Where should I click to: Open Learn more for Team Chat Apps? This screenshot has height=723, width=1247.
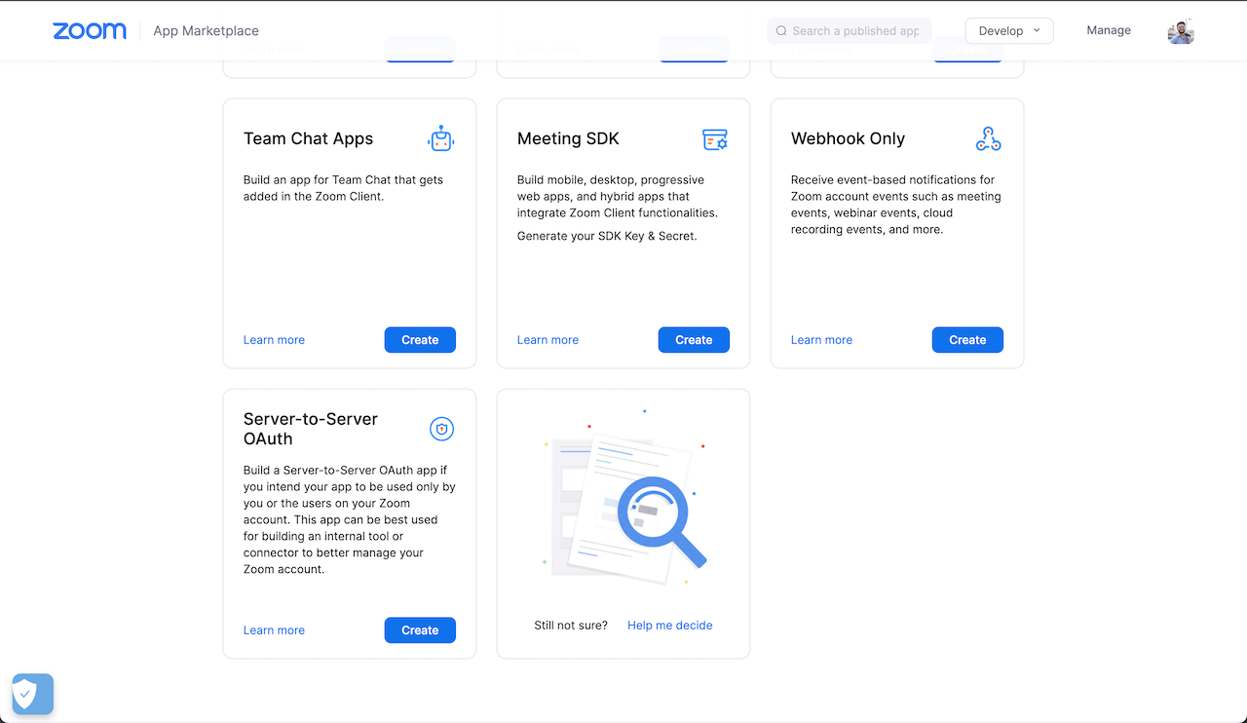tap(274, 340)
